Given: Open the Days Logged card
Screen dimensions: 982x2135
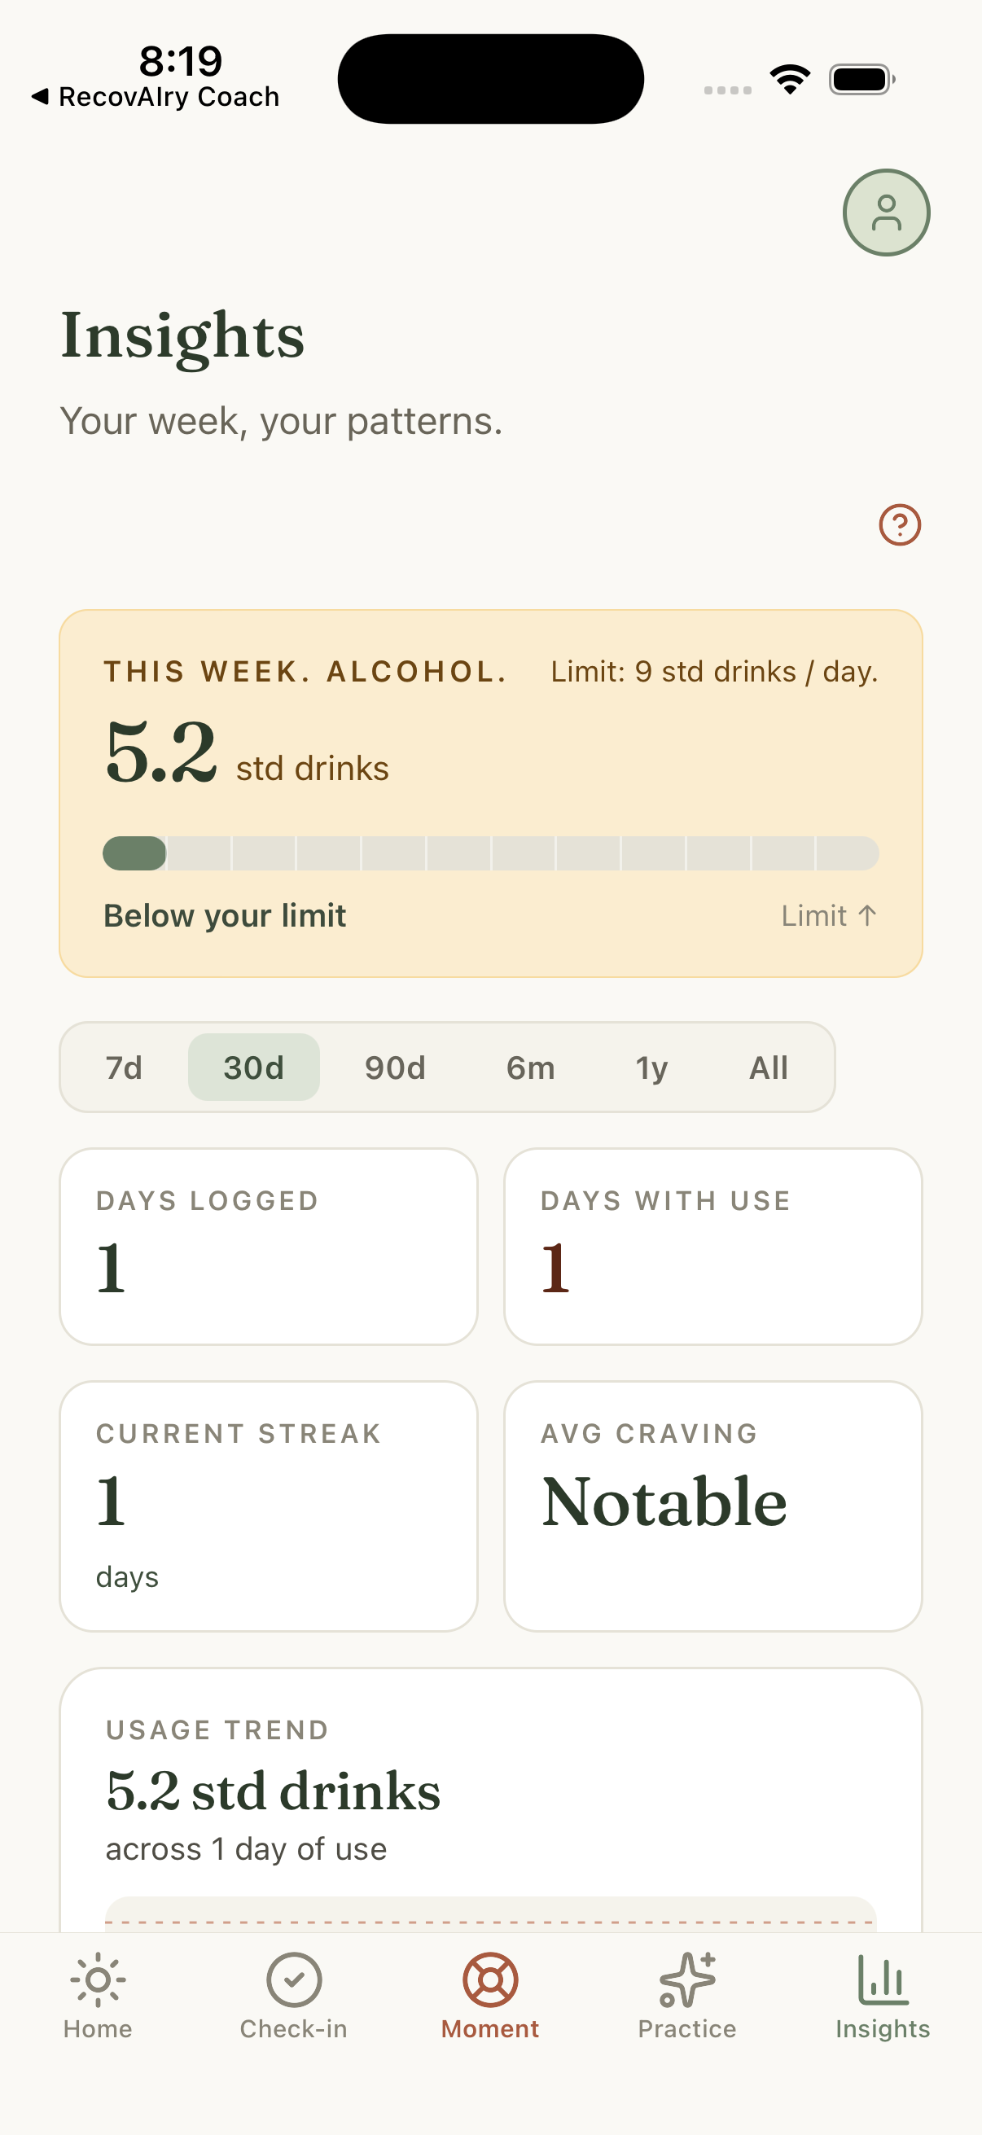Looking at the screenshot, I should 269,1247.
